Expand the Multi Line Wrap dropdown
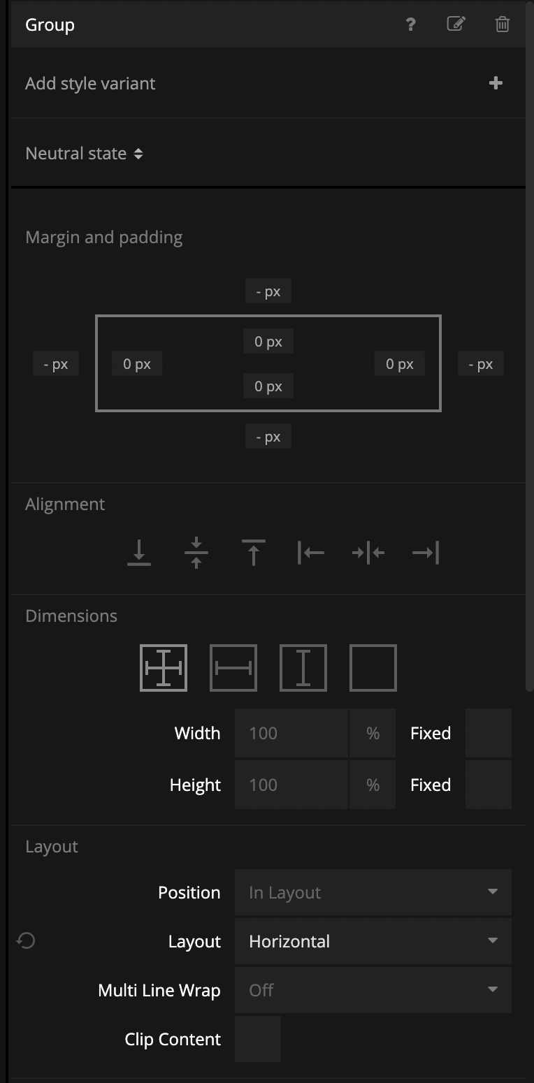Image resolution: width=534 pixels, height=1083 pixels. click(373, 990)
